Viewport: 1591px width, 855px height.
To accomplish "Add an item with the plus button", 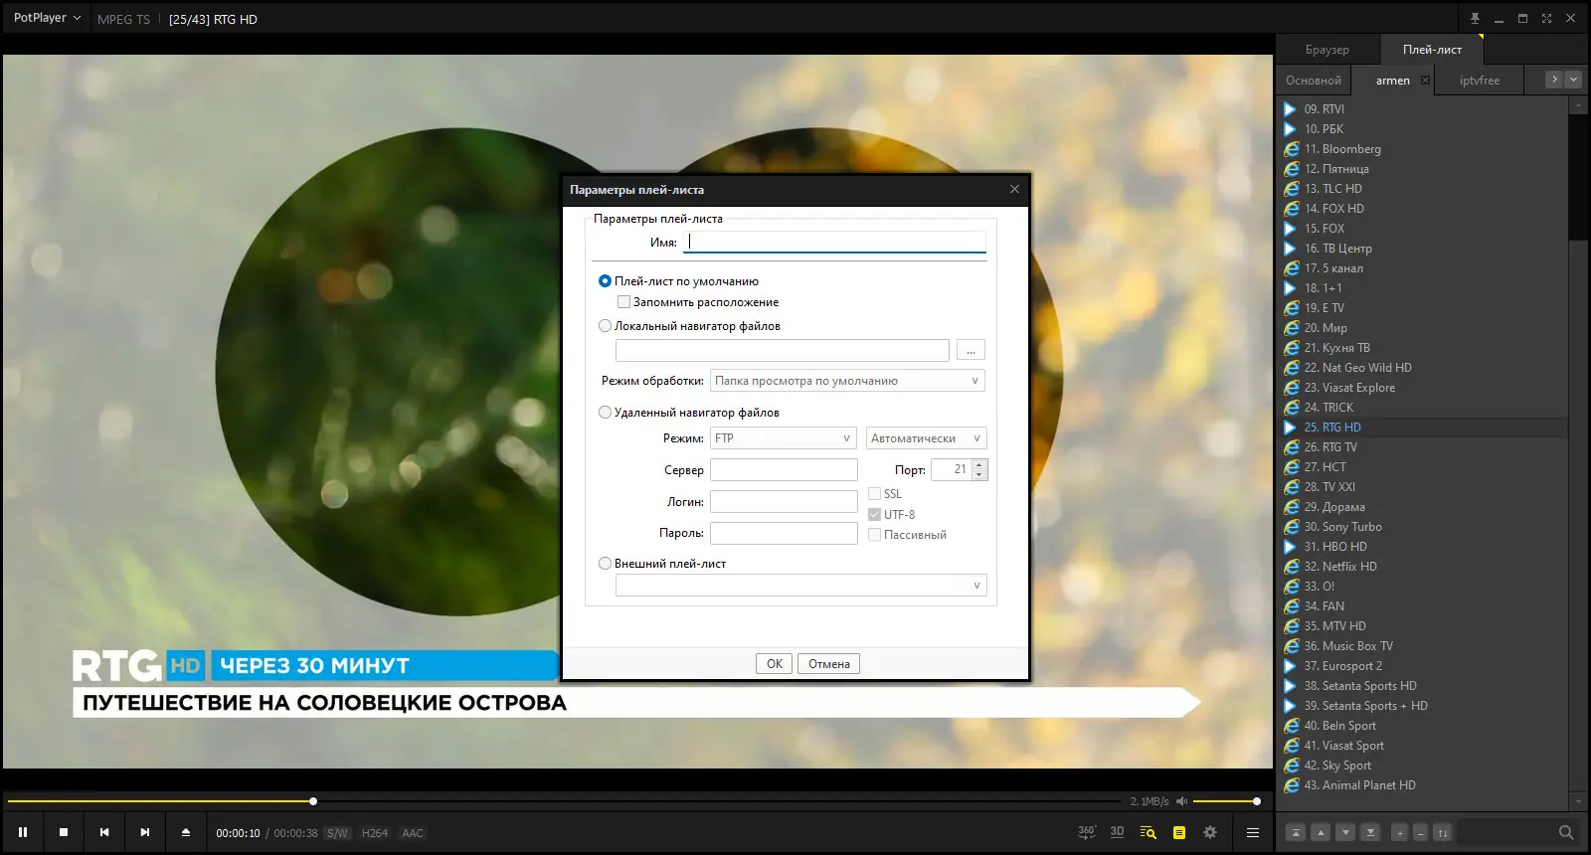I will point(1399,832).
